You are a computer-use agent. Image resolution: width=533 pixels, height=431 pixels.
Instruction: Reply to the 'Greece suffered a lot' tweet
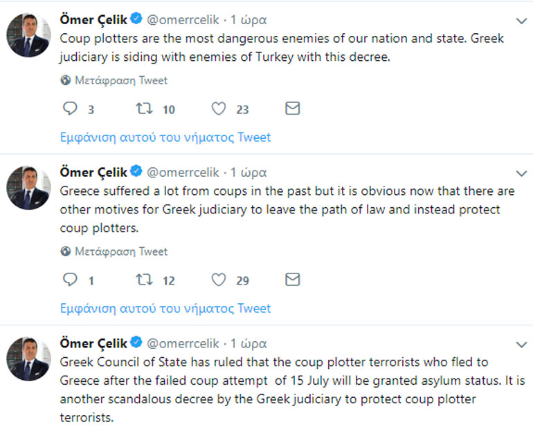[69, 280]
